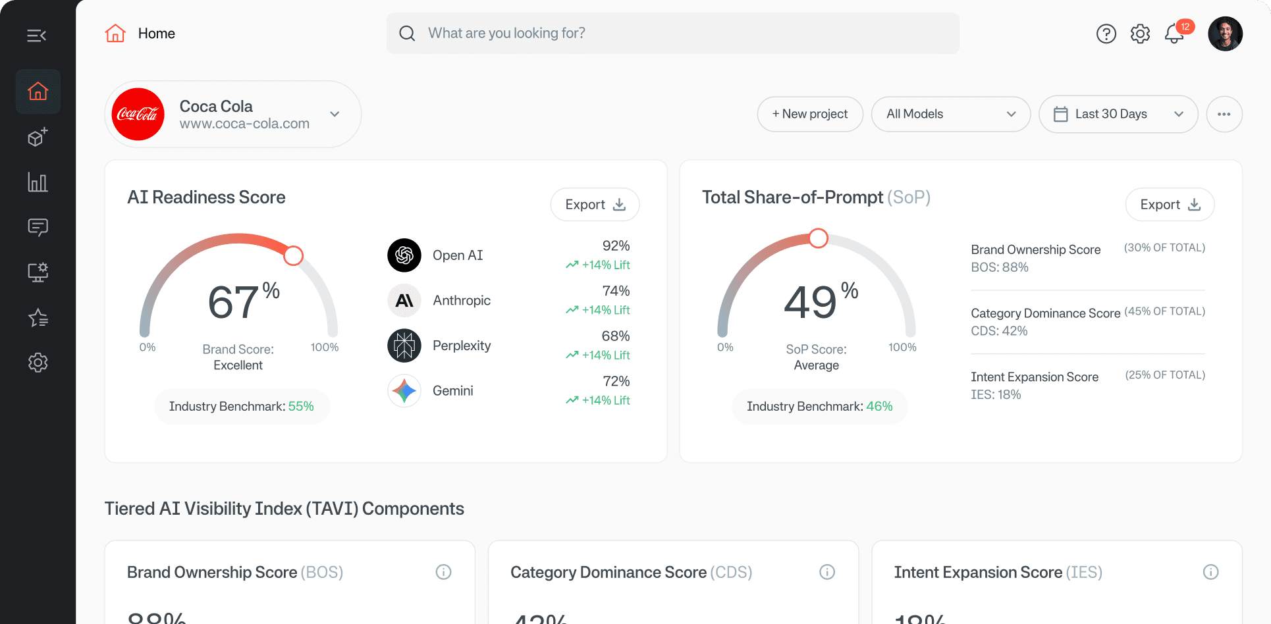This screenshot has height=624, width=1271.
Task: Open notifications showing 12 alerts
Action: (1174, 34)
